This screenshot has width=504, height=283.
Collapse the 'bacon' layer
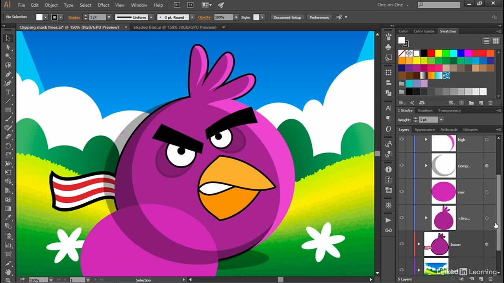pyautogui.click(x=419, y=244)
